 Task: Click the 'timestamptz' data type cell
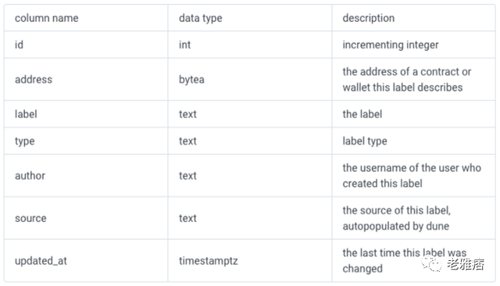click(x=250, y=260)
